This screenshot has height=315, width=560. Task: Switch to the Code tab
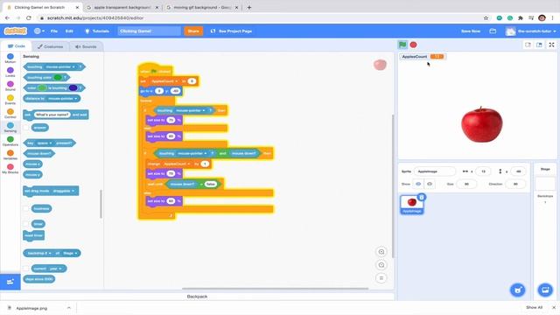16,46
